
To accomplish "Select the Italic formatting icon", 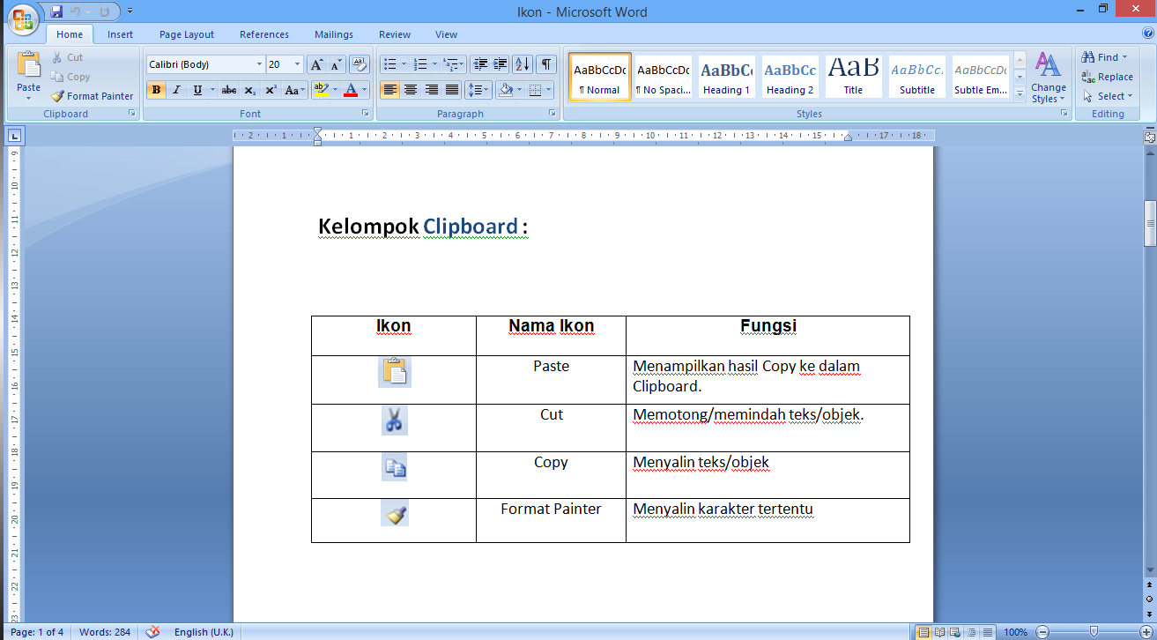I will click(x=175, y=89).
